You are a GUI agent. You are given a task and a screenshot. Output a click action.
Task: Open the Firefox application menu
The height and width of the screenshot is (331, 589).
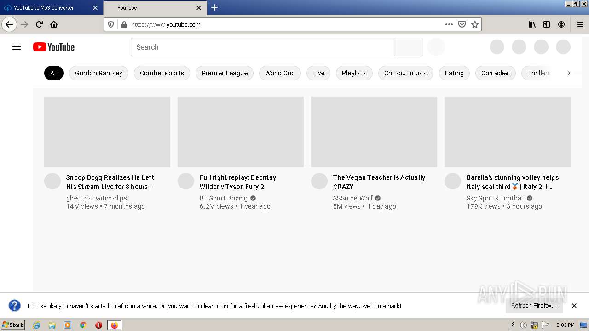[580, 24]
